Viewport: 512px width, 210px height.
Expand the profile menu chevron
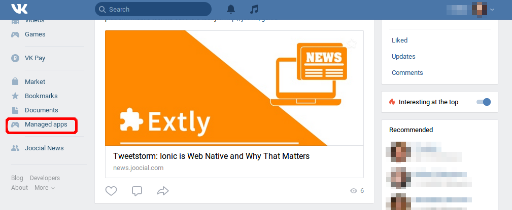pos(492,10)
